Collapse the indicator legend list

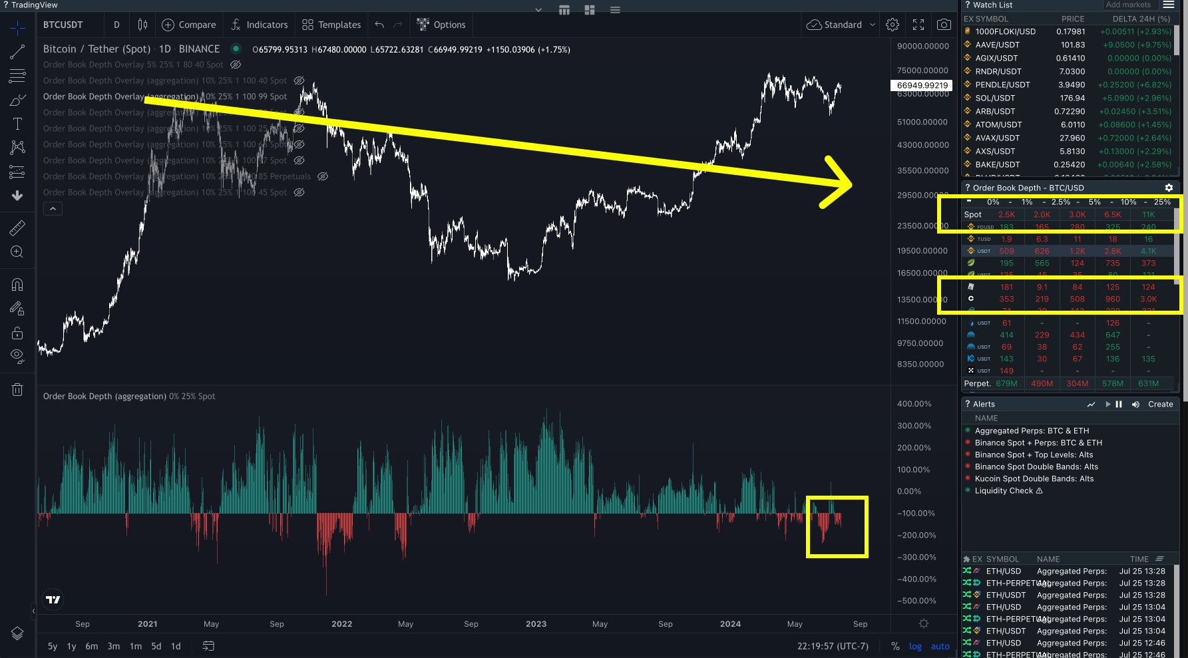coord(53,209)
